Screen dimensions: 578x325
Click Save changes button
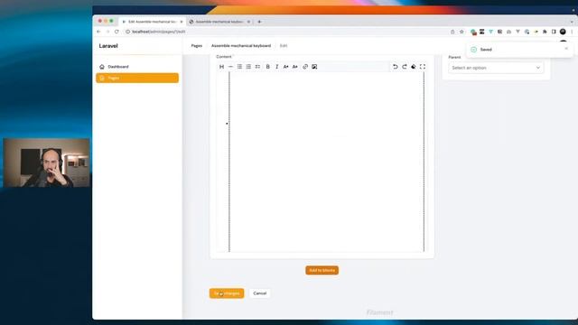(x=227, y=293)
